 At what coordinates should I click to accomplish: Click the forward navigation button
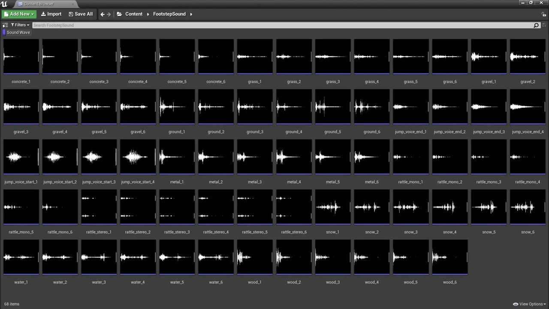click(109, 14)
